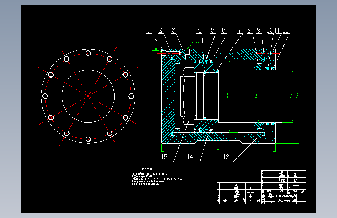The image size is (337, 218).
Task: Click part callout number 2
Action: [x=160, y=30]
